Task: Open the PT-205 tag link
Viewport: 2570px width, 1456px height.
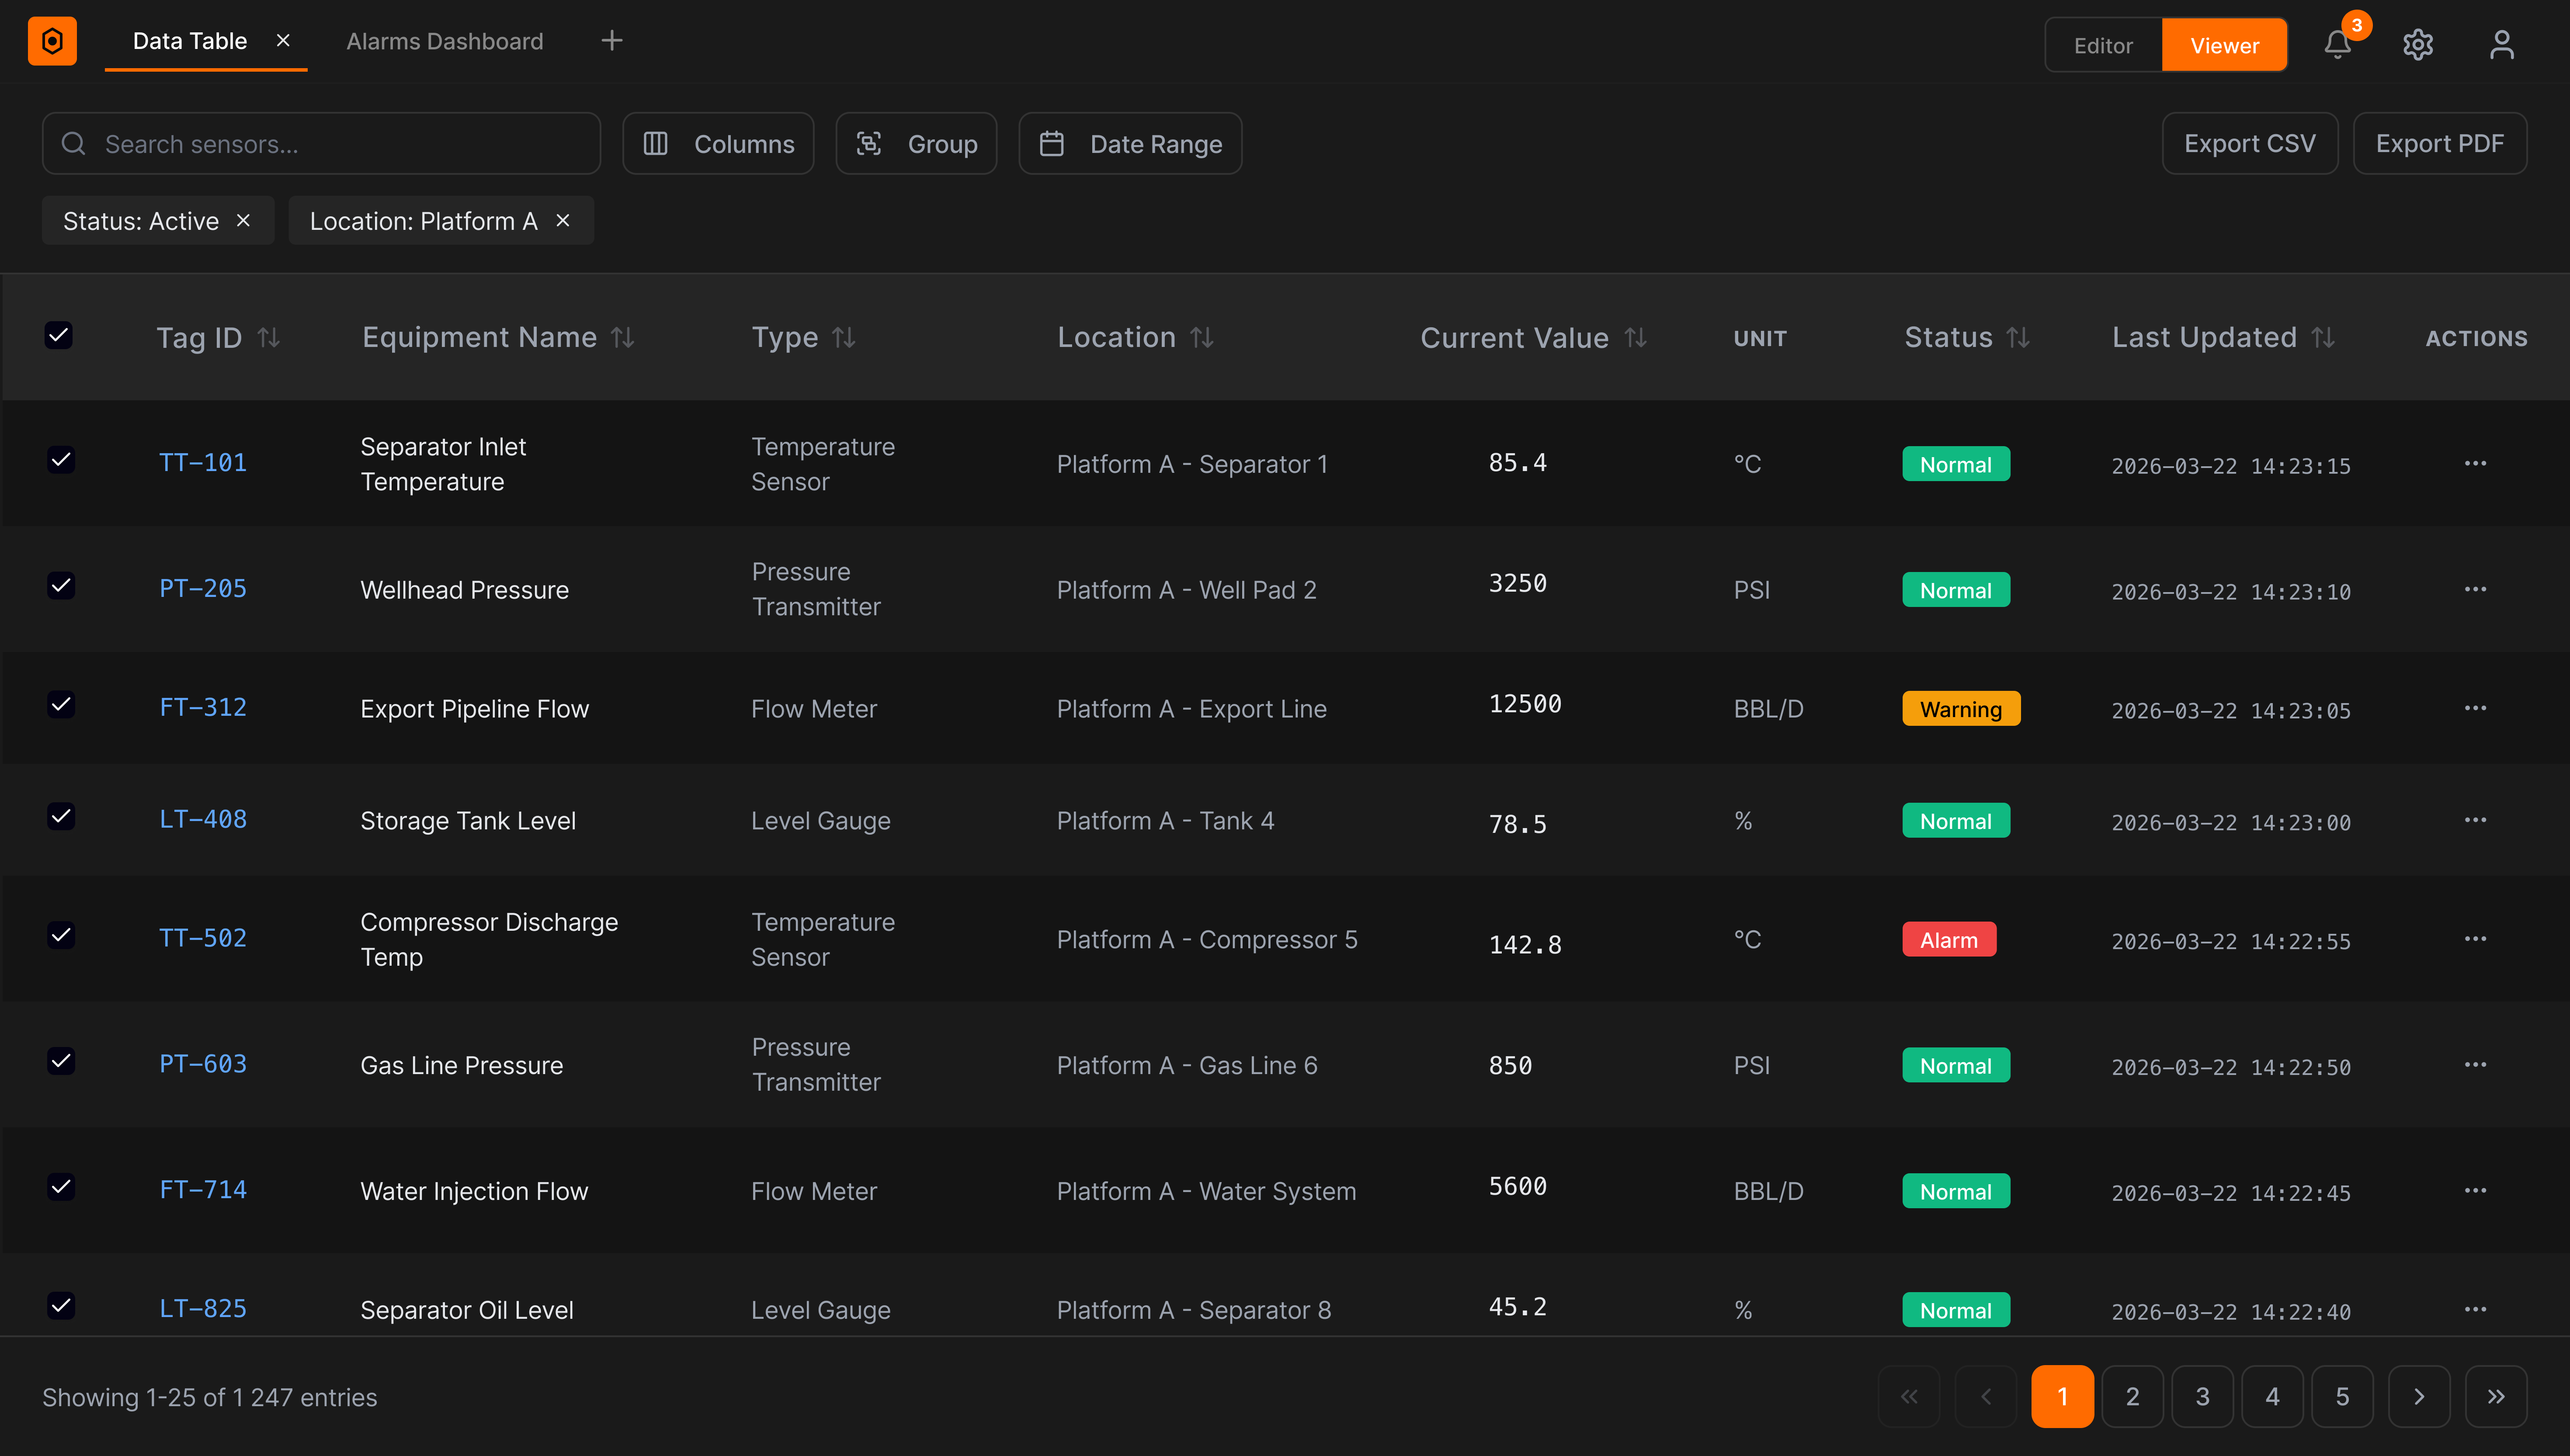Action: pyautogui.click(x=203, y=588)
